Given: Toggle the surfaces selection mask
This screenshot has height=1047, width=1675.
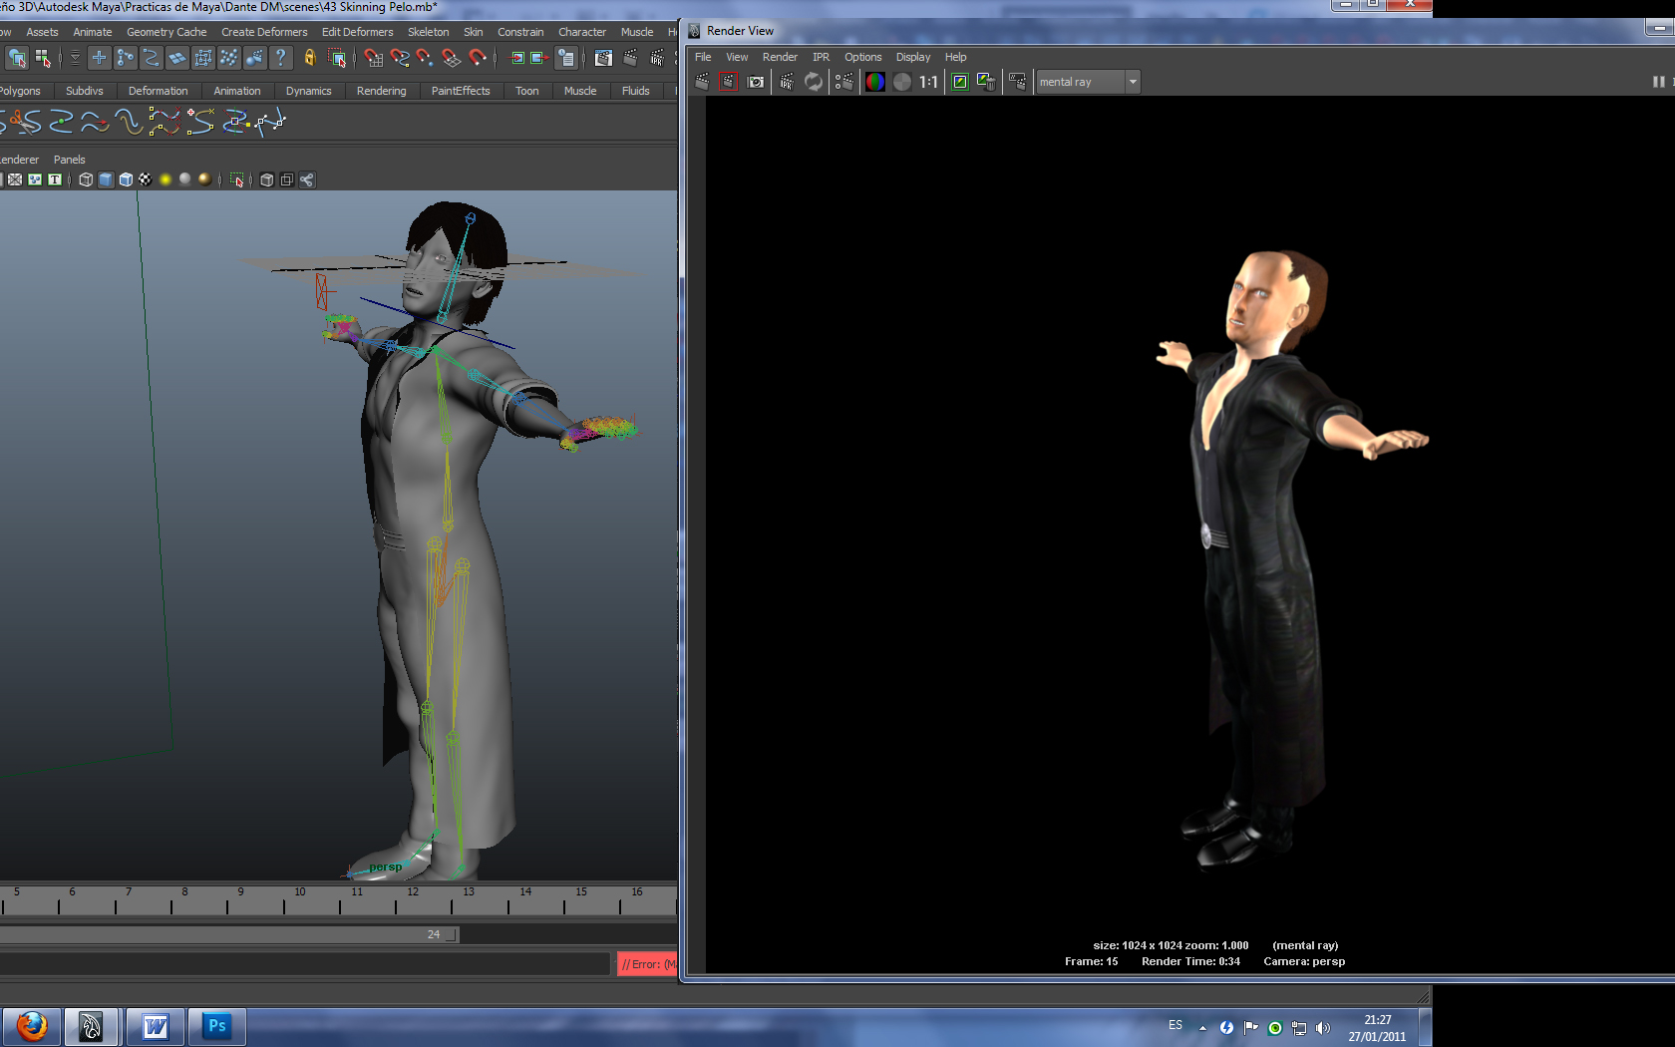Looking at the screenshot, I should tap(176, 58).
